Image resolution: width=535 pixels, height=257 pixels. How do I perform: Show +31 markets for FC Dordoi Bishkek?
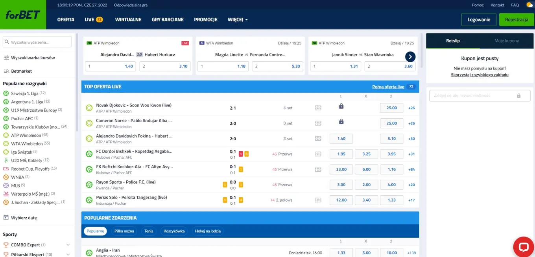[411, 154]
